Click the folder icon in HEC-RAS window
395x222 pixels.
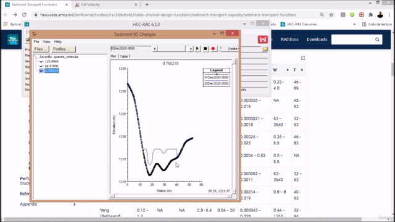click(265, 48)
